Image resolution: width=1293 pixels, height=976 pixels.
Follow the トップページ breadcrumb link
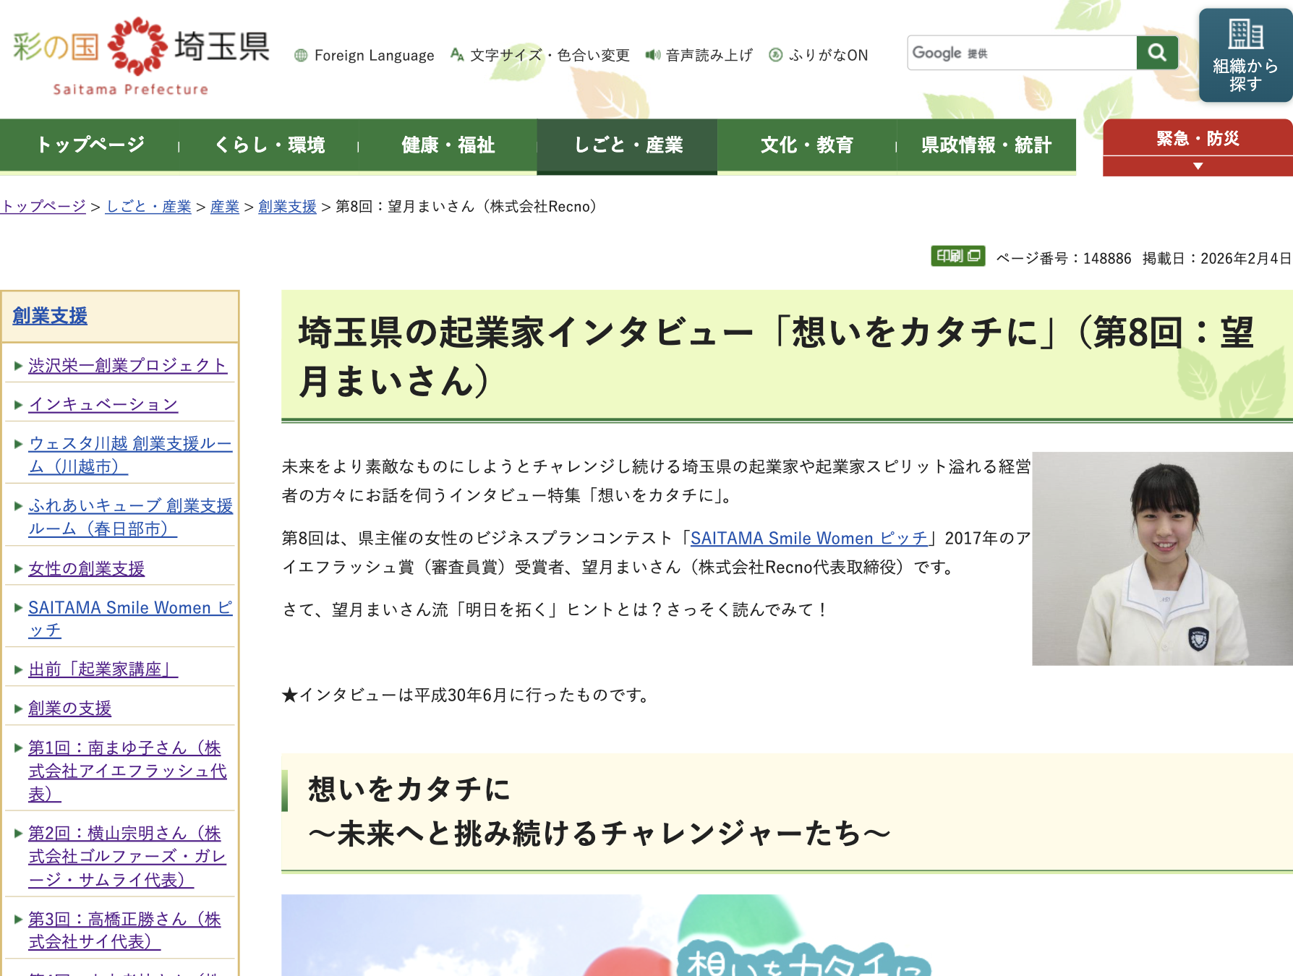(x=43, y=207)
